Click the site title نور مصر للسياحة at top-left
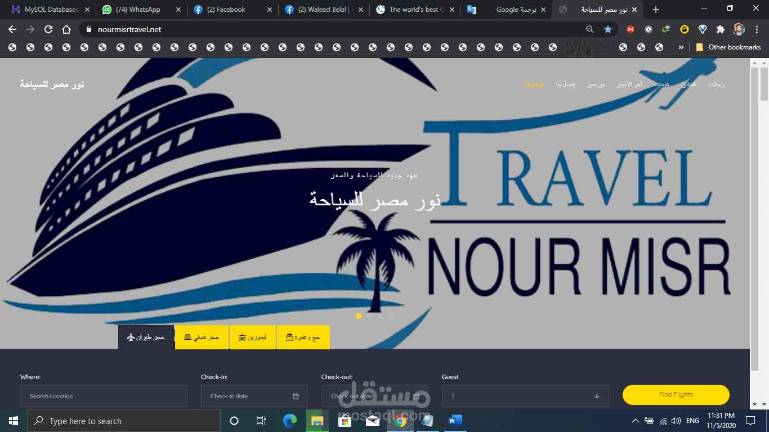The width and height of the screenshot is (769, 432). 52,84
